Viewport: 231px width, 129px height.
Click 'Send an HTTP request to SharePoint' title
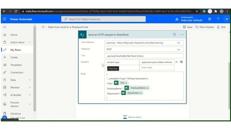click(x=108, y=35)
